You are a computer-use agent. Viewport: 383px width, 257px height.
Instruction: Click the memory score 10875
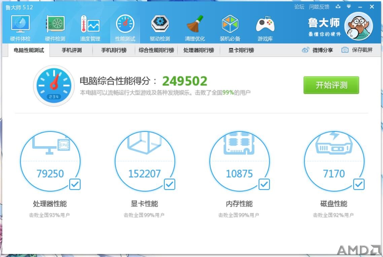[x=239, y=174]
